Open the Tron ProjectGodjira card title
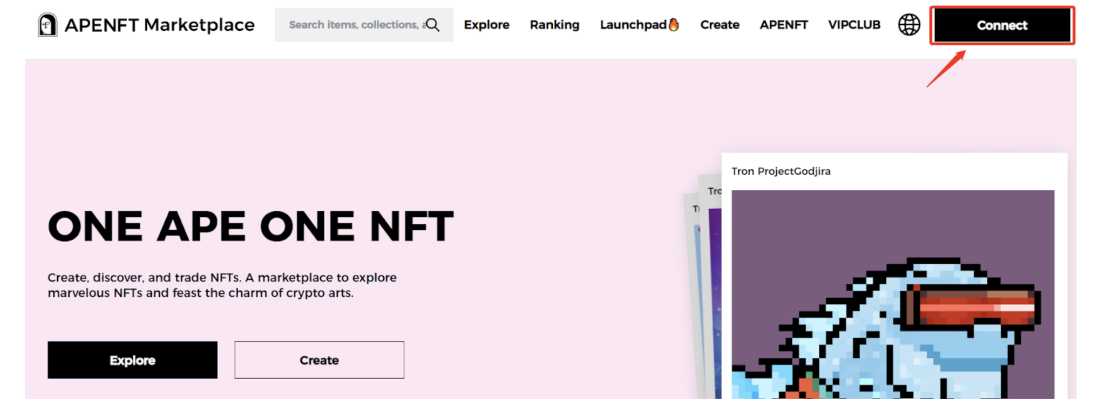Image resolution: width=1099 pixels, height=412 pixels. pos(781,171)
